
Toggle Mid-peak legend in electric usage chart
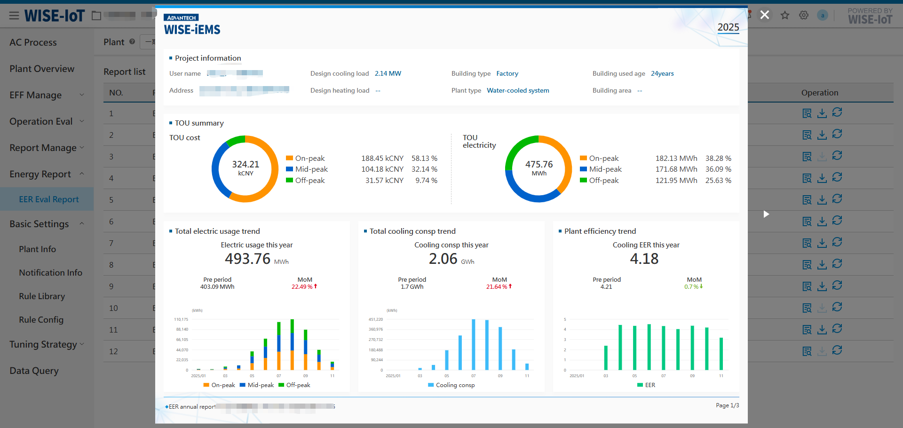257,385
